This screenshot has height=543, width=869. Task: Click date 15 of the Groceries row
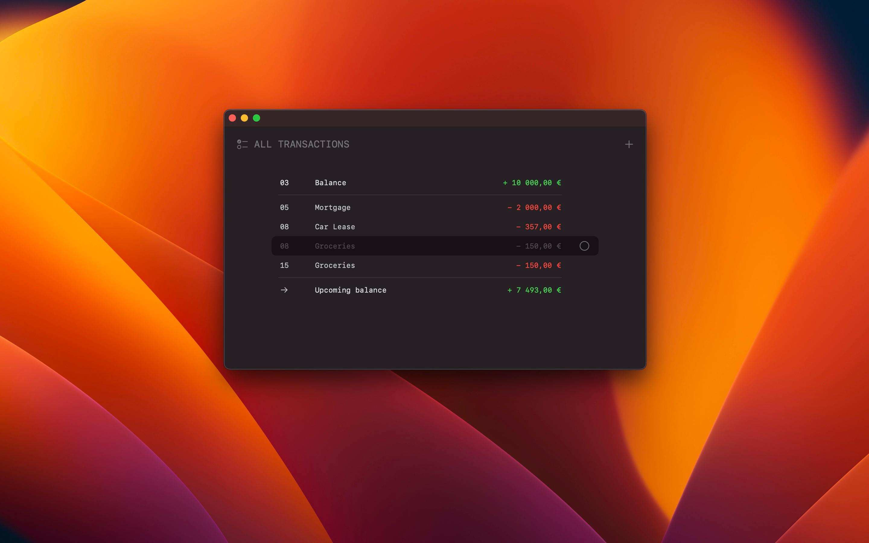coord(285,265)
